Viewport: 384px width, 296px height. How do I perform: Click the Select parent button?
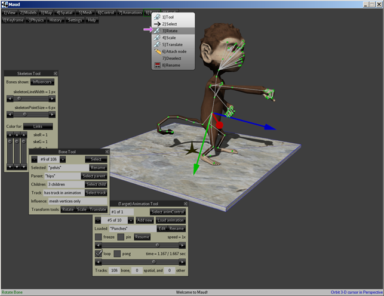[94, 176]
